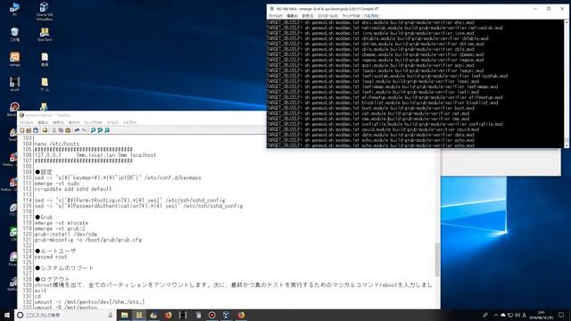Click the line 'passwd root'
This screenshot has height=321, width=571.
pos(51,257)
